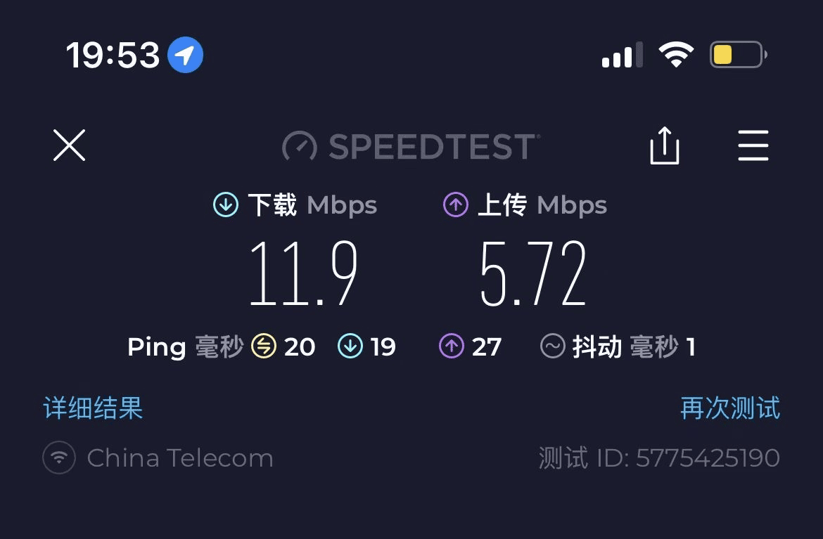Open 详细结果 detailed results link
This screenshot has width=823, height=539.
coord(93,408)
